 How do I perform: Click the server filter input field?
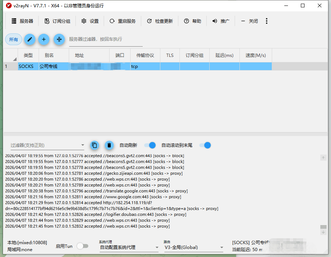(x=106, y=39)
